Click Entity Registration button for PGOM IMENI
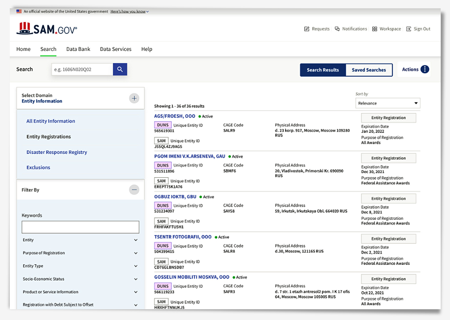Viewport: 450px width, 320px height. [388, 158]
